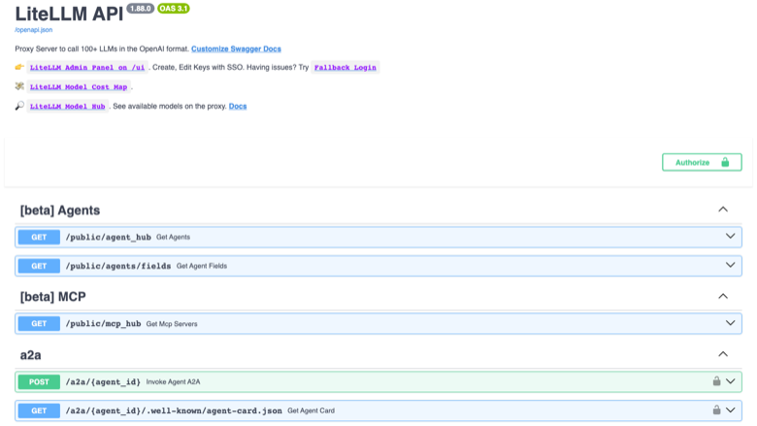Click the 1.88.0 version badge
The width and height of the screenshot is (757, 426).
[141, 8]
